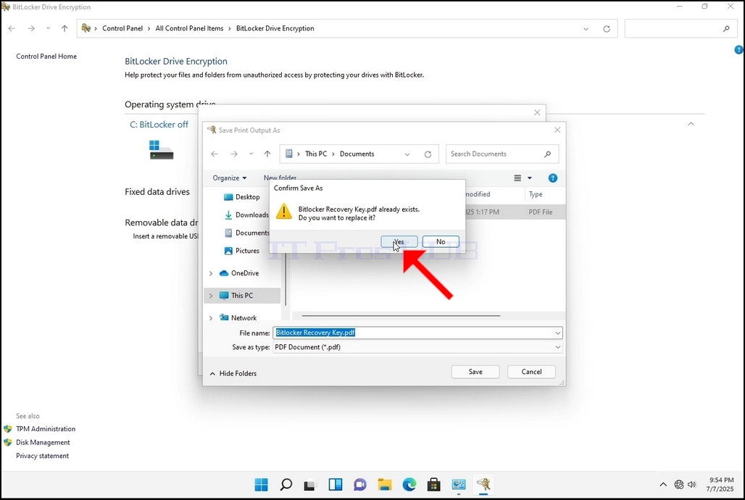
Task: Click Control Panel in address breadcrumb
Action: pos(122,28)
